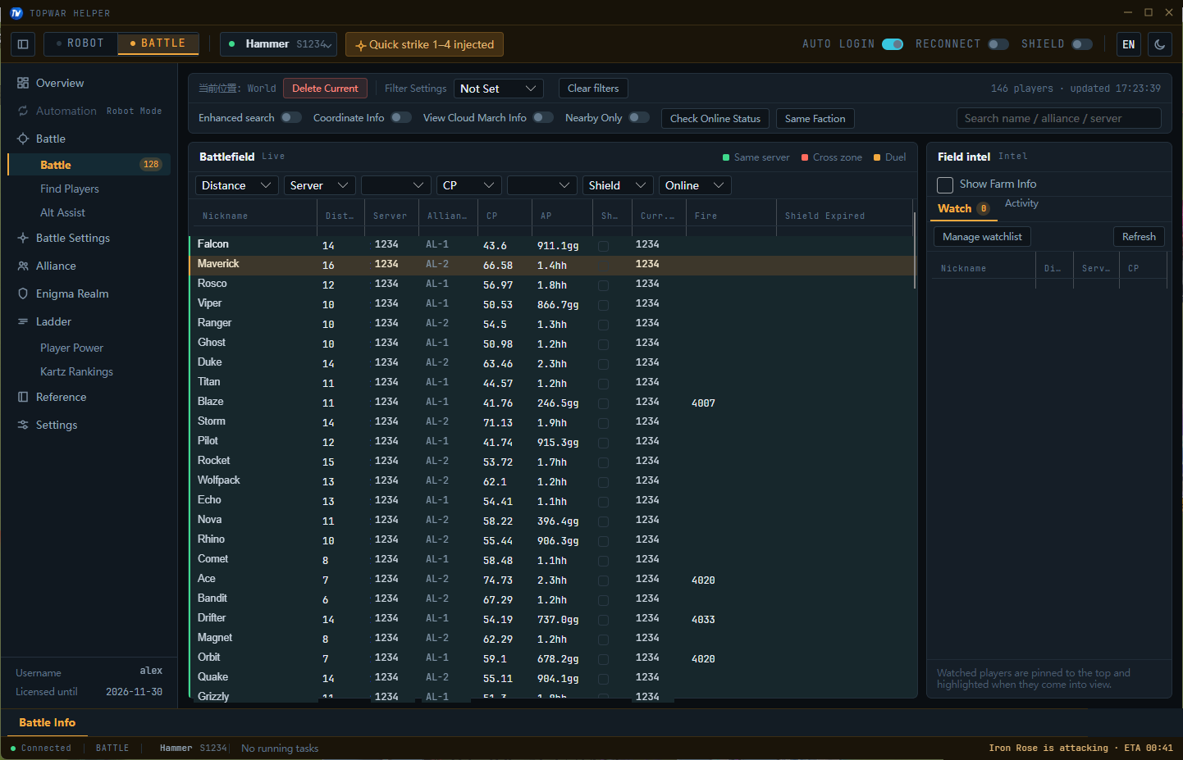Turn on the Nearby Only toggle
The image size is (1183, 760).
click(x=639, y=117)
